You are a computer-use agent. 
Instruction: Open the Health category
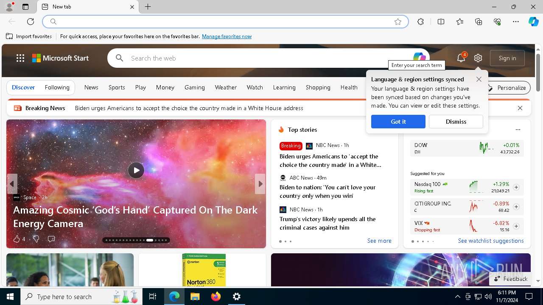[349, 87]
